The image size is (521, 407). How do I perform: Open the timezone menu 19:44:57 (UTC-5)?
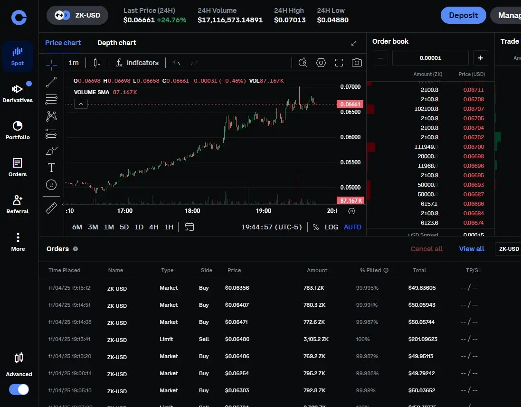[272, 227]
